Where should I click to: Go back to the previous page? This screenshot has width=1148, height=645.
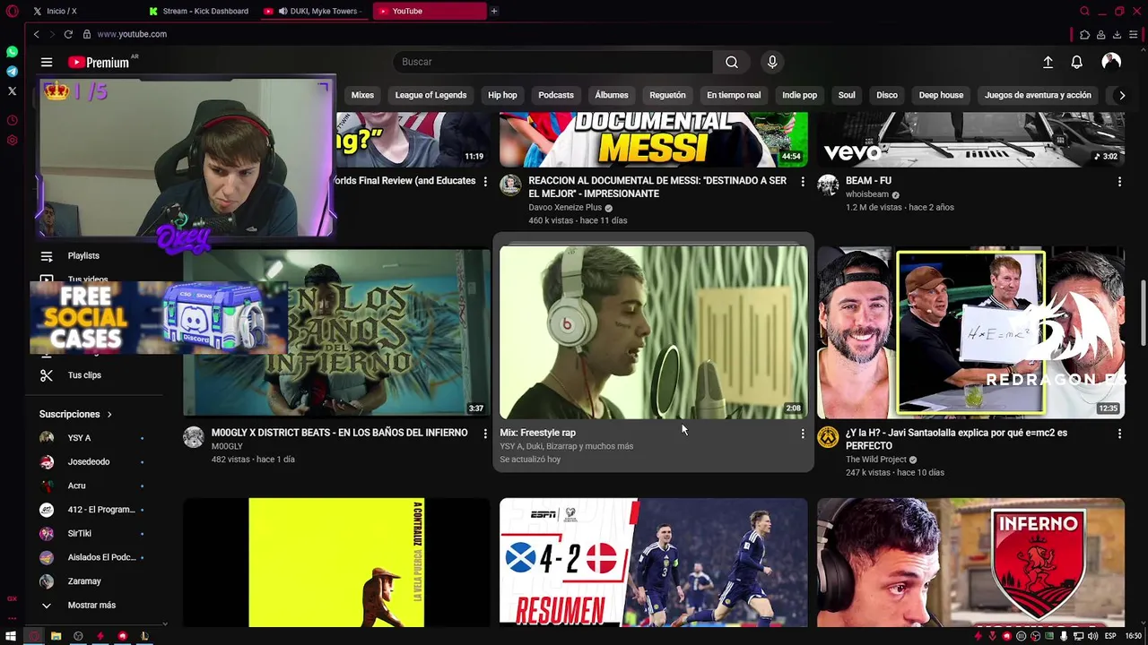pos(36,34)
